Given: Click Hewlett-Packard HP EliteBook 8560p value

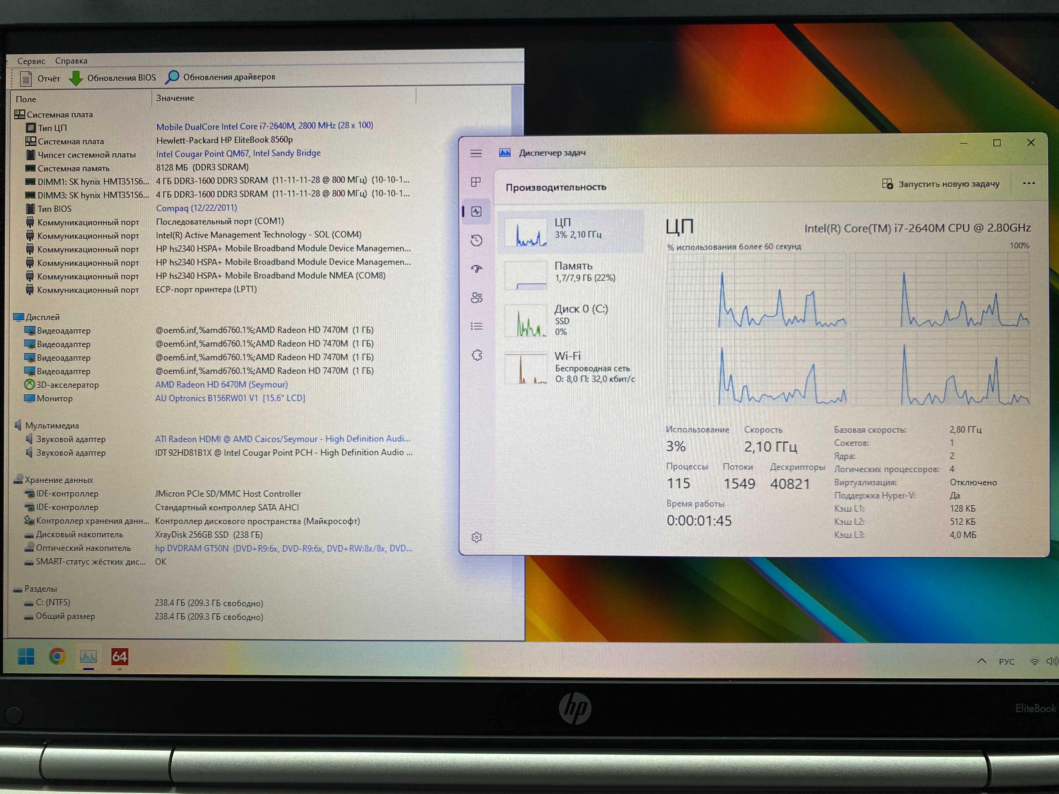Looking at the screenshot, I should [224, 140].
